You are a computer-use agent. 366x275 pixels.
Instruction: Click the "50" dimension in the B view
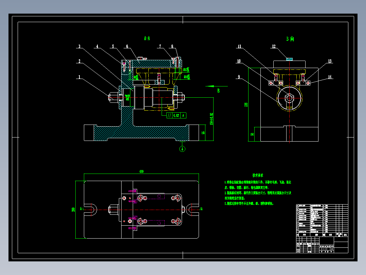[252, 134]
